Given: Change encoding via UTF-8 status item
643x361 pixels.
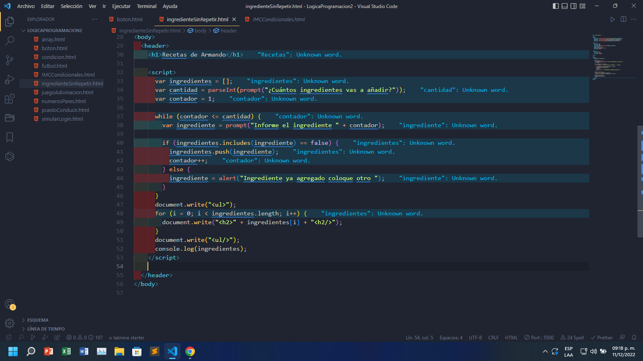Looking at the screenshot, I should (x=475, y=337).
